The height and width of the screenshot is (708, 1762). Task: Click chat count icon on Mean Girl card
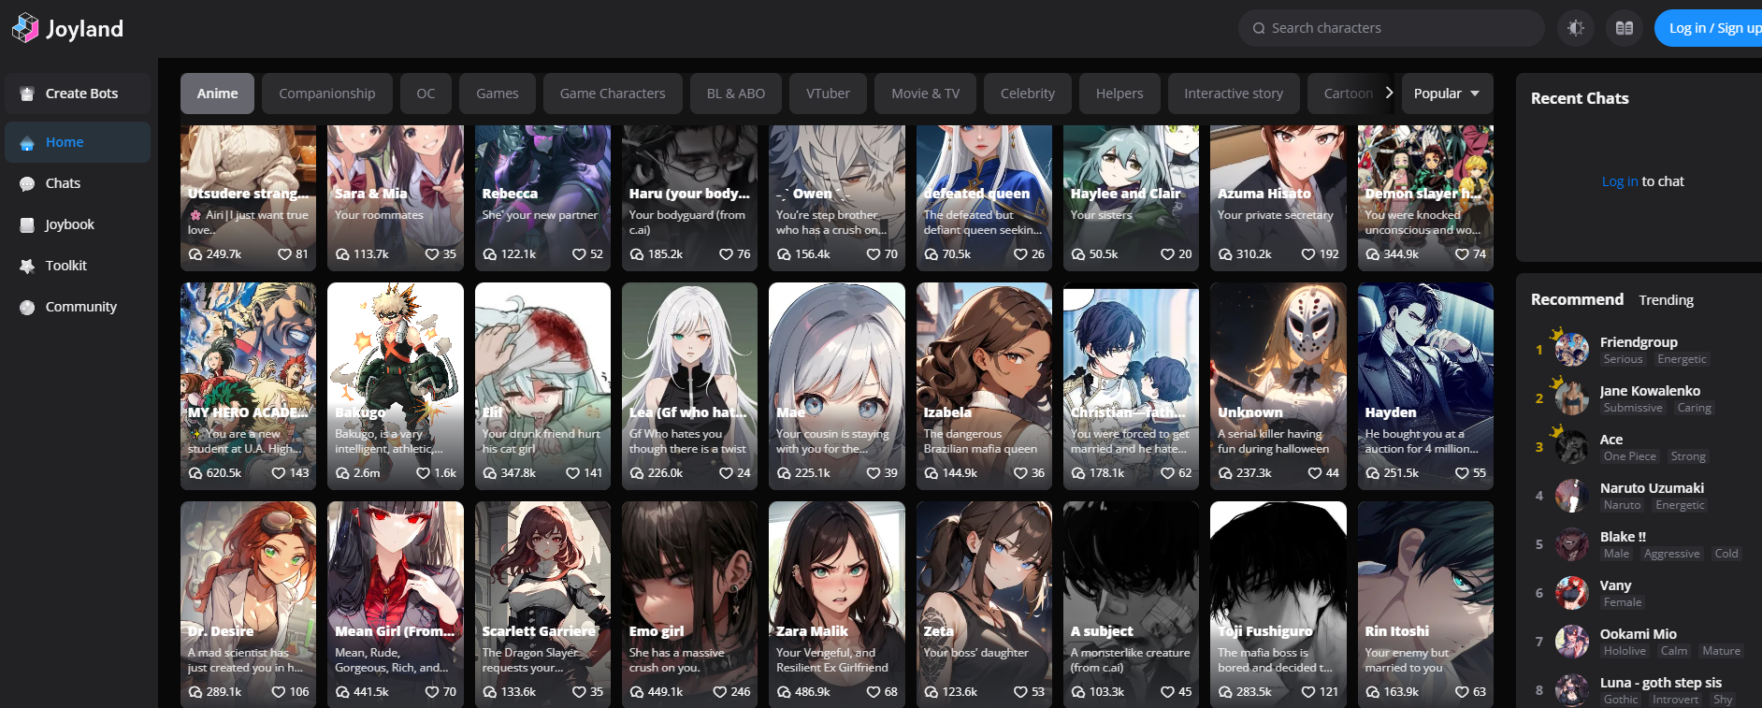pyautogui.click(x=342, y=692)
